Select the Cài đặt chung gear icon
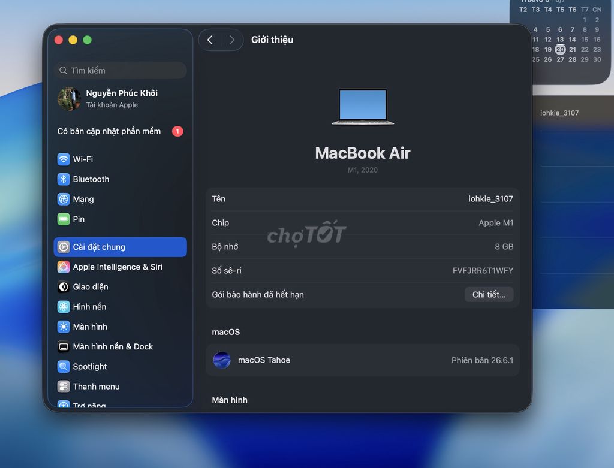This screenshot has width=614, height=468. tap(64, 247)
